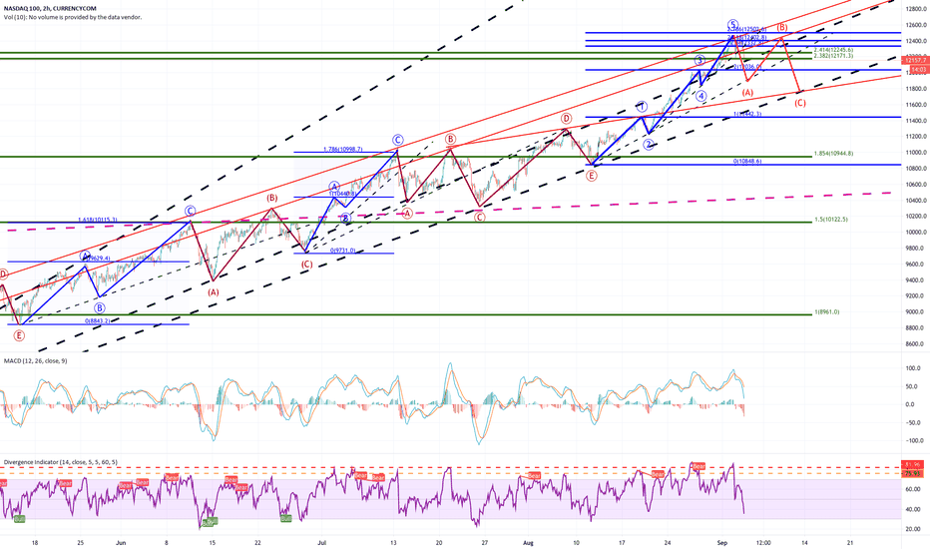Click the 1.618(10115.3) extension label

[x=97, y=220]
